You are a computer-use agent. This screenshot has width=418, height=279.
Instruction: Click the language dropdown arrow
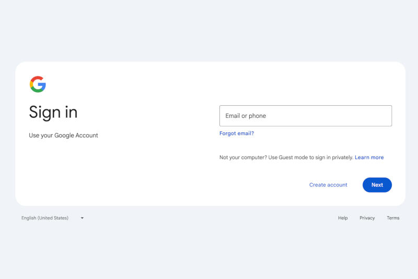[82, 218]
